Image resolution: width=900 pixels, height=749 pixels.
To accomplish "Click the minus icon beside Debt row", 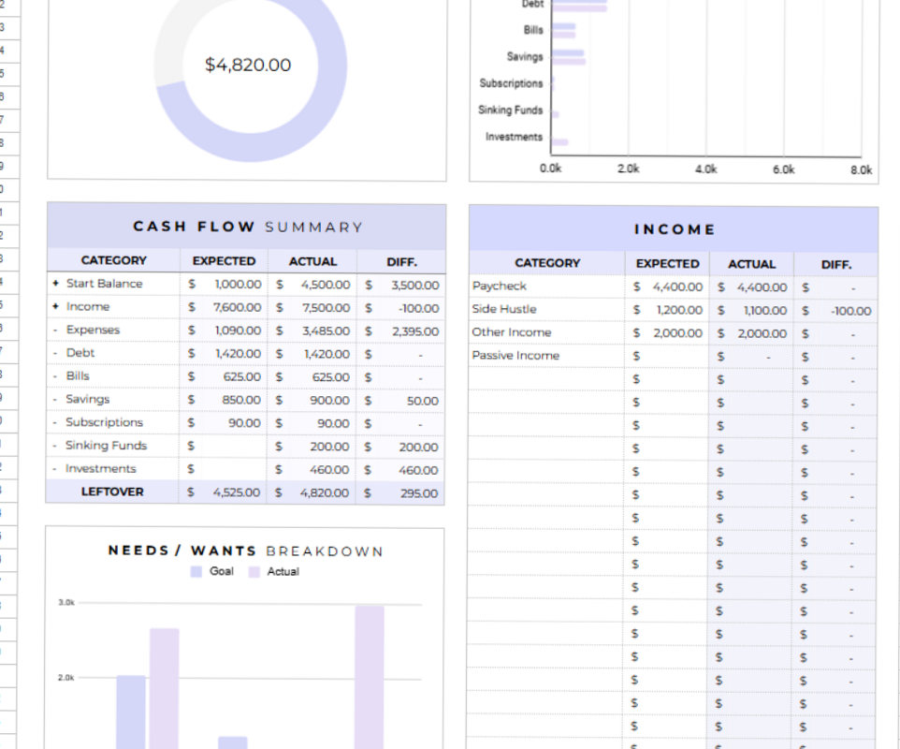I will (x=54, y=353).
